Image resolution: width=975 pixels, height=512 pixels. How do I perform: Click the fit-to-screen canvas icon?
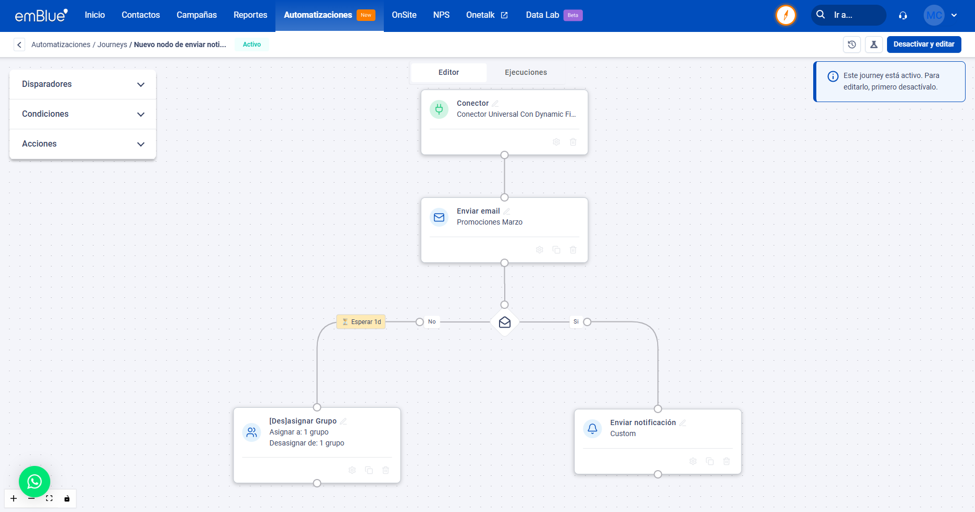49,498
